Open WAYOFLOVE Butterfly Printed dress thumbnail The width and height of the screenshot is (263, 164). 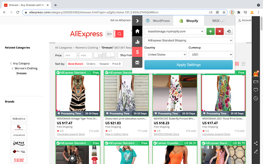click(175, 93)
